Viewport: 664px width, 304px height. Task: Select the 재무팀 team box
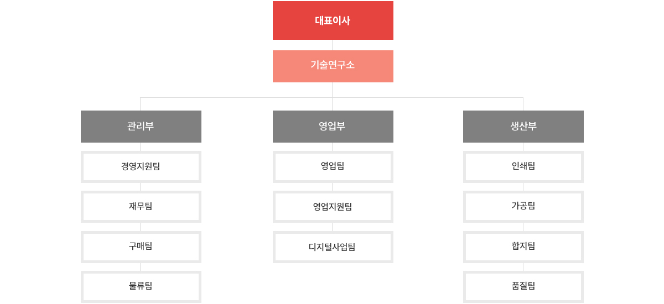tap(141, 207)
